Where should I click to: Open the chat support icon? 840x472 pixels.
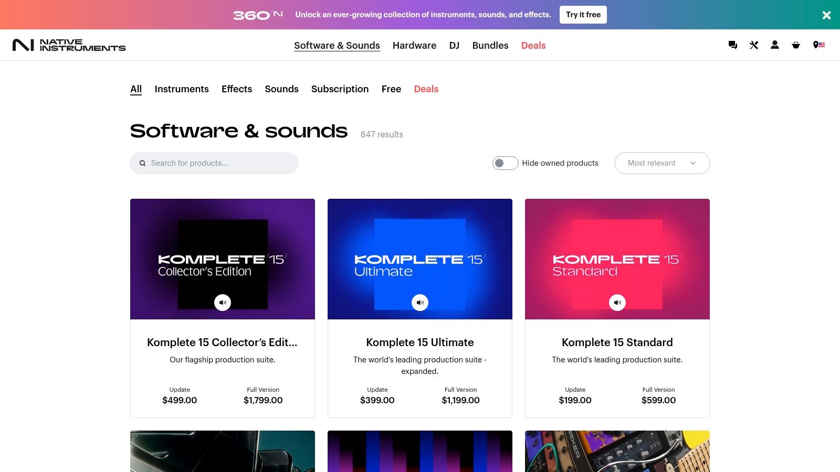[733, 45]
